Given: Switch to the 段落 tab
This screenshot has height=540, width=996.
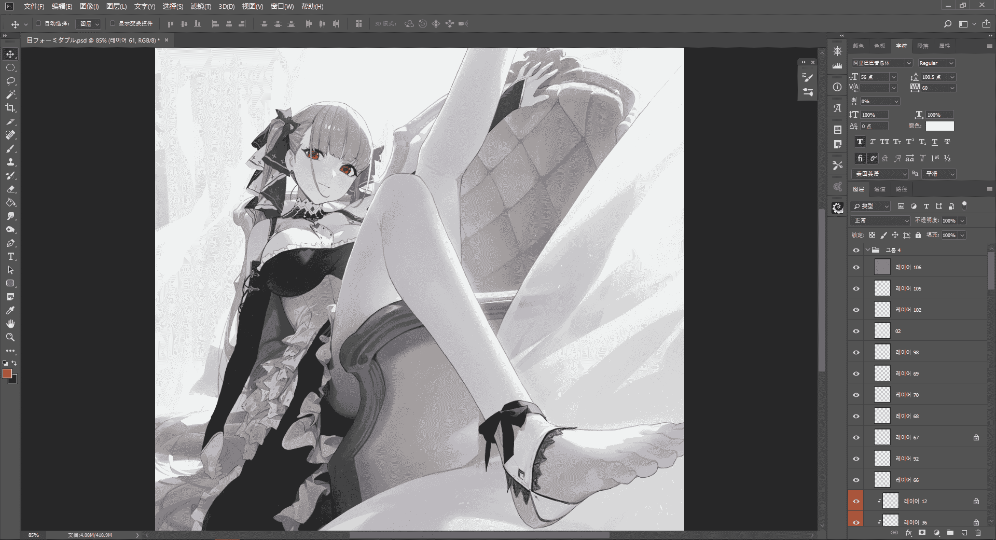Looking at the screenshot, I should (923, 46).
